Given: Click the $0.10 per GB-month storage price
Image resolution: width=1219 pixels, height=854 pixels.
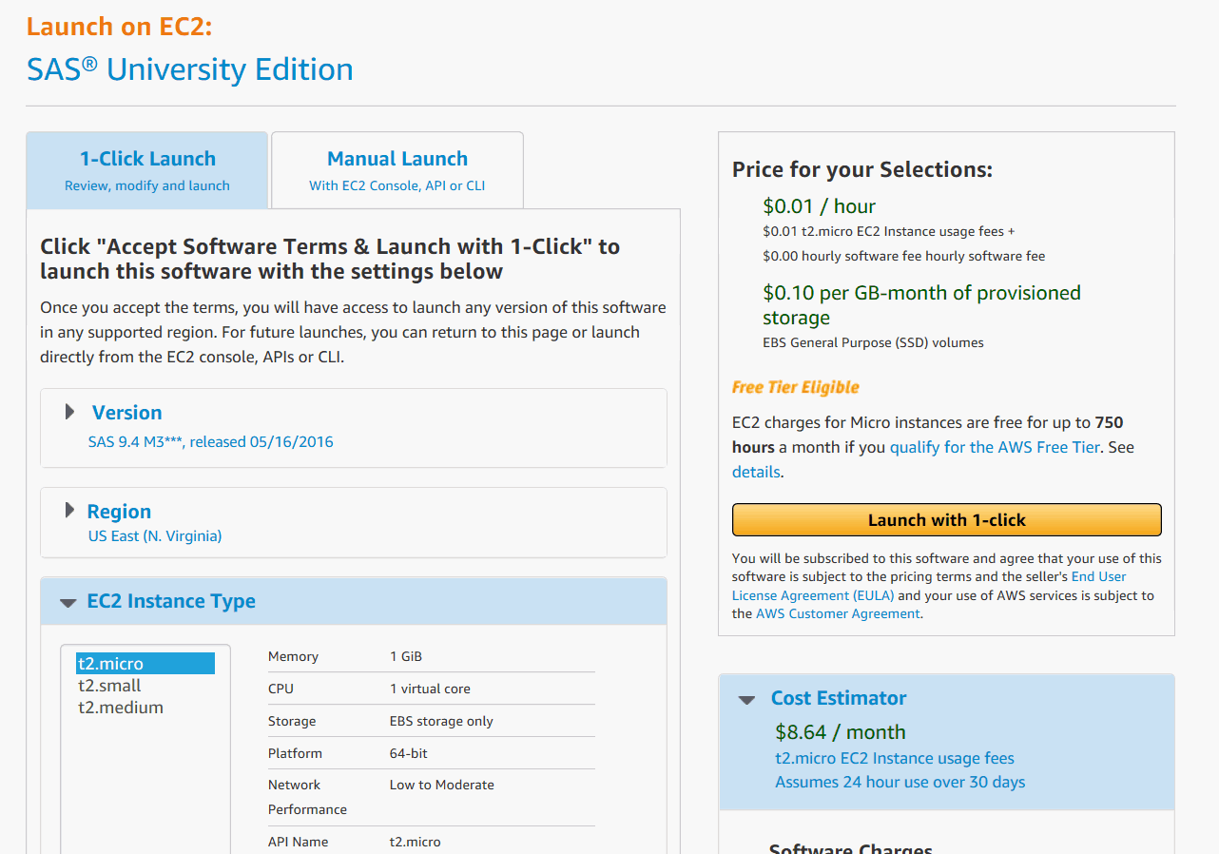Looking at the screenshot, I should point(921,305).
